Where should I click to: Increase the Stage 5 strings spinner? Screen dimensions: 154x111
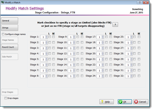(46, 58)
